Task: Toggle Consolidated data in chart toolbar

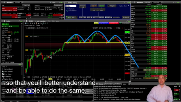Action: click(124, 23)
